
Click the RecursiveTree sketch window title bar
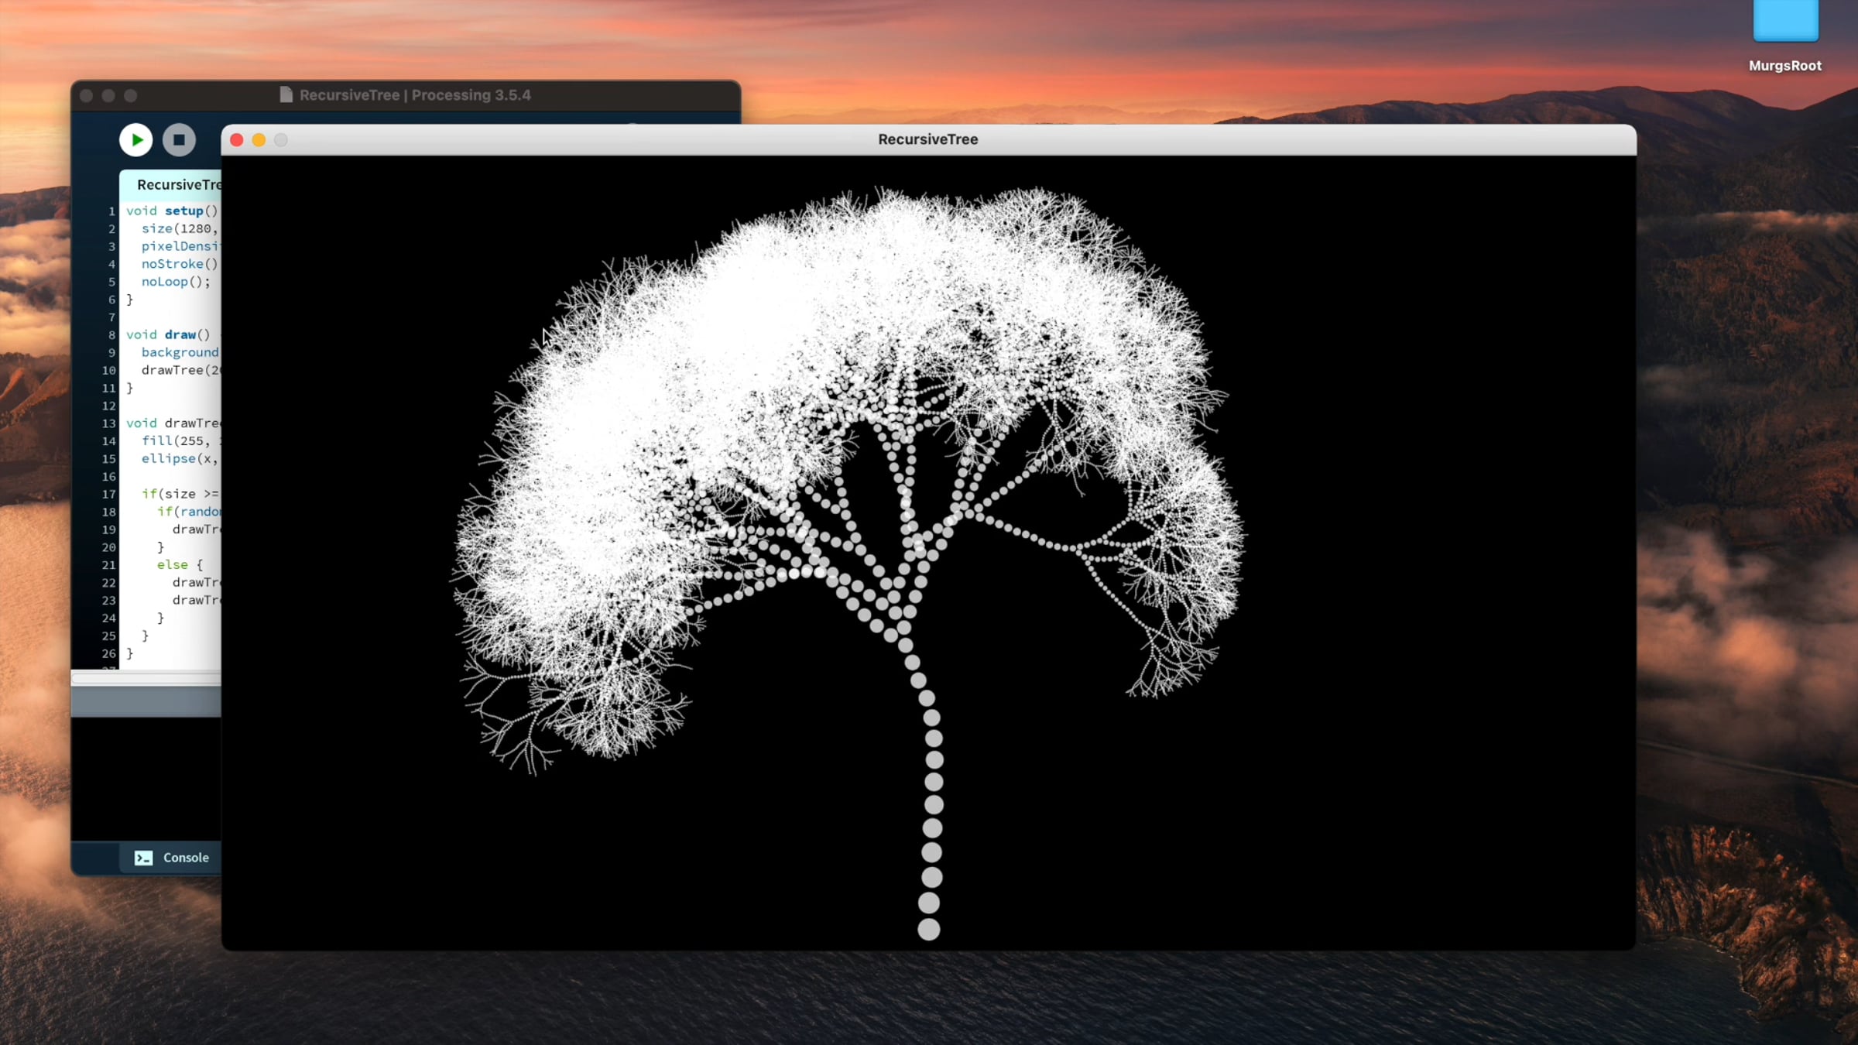tap(927, 140)
